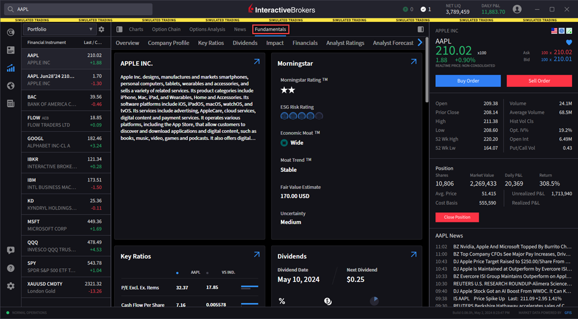578x319 pixels.
Task: Click the red Sell Order button
Action: click(539, 81)
